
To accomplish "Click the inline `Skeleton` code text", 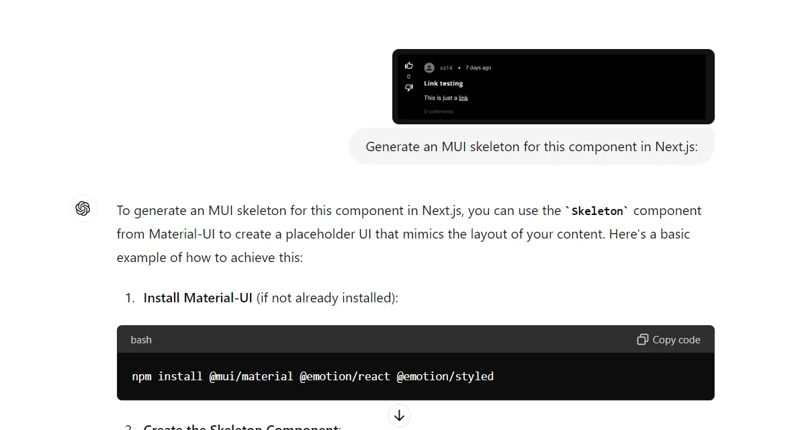I will click(597, 211).
